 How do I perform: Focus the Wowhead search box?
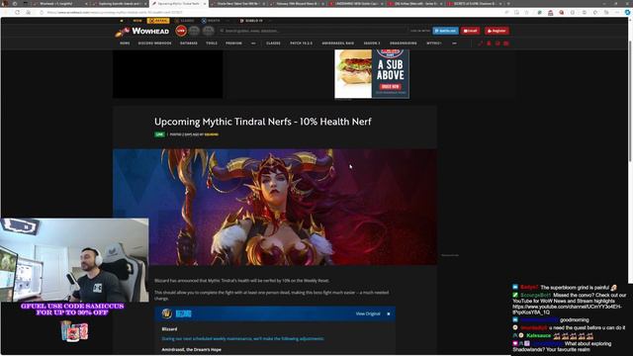[313, 31]
